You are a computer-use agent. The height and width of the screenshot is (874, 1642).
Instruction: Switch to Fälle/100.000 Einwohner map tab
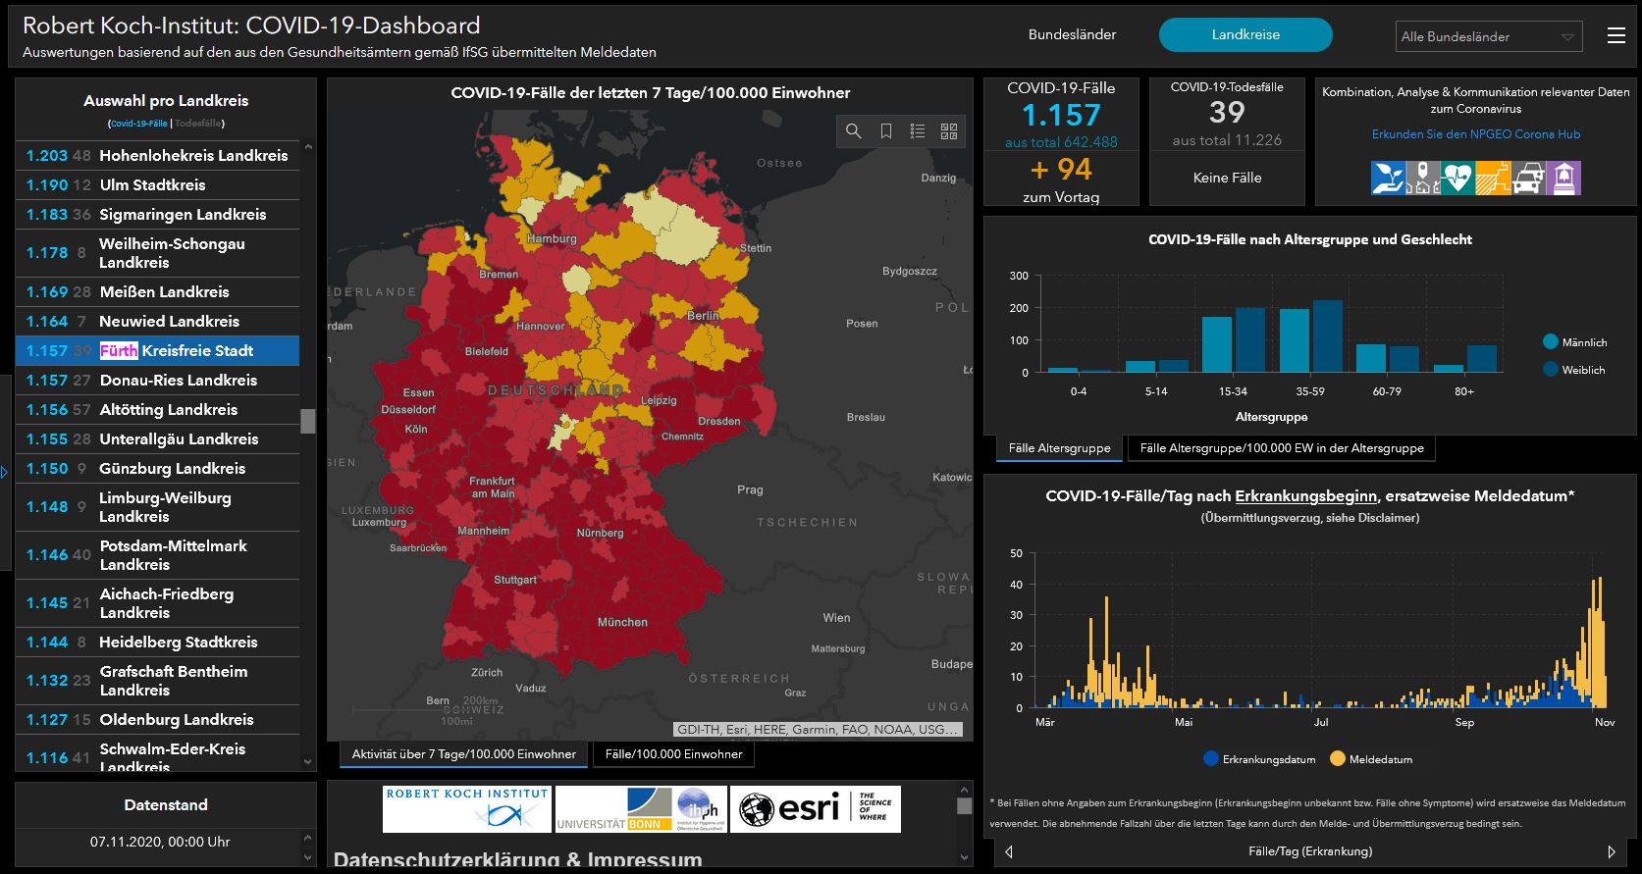pos(673,754)
